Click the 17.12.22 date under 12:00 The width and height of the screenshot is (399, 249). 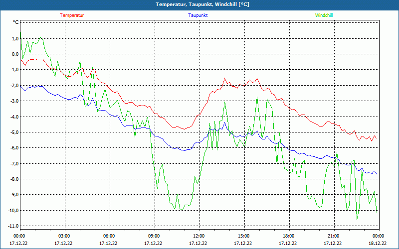click(198, 243)
